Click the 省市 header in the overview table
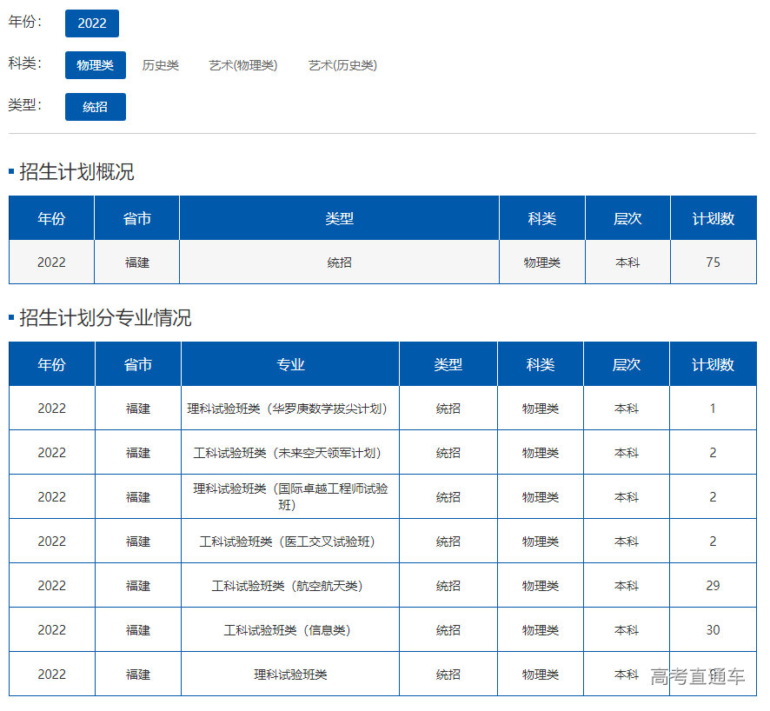The height and width of the screenshot is (711, 770). (x=137, y=218)
